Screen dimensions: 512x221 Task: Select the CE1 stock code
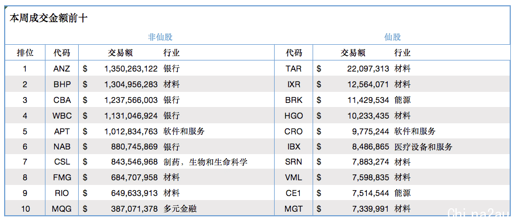(x=293, y=193)
